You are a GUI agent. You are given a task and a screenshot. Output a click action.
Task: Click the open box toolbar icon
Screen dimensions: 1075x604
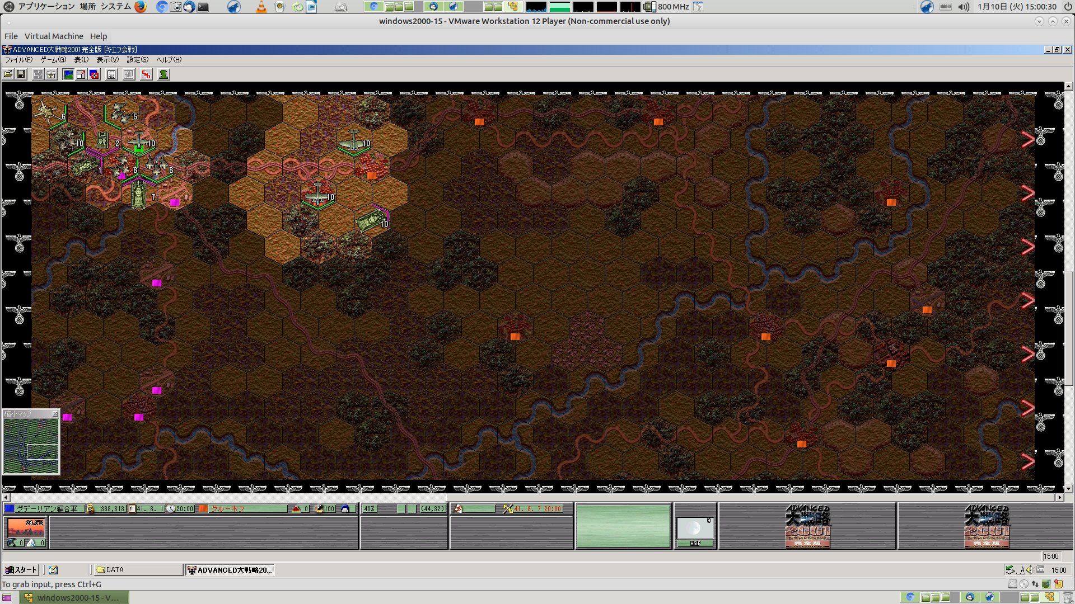point(51,74)
